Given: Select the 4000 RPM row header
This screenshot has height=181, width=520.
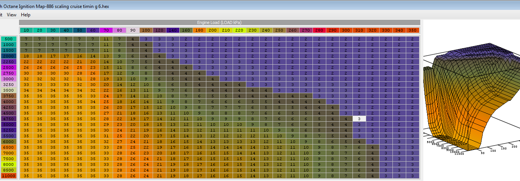Looking at the screenshot, I should [x=9, y=102].
